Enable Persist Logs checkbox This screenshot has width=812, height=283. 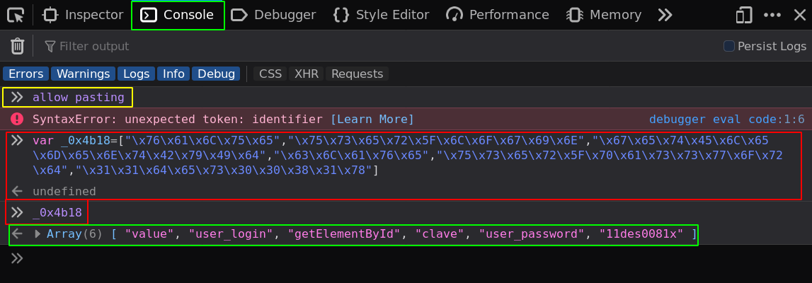point(728,46)
